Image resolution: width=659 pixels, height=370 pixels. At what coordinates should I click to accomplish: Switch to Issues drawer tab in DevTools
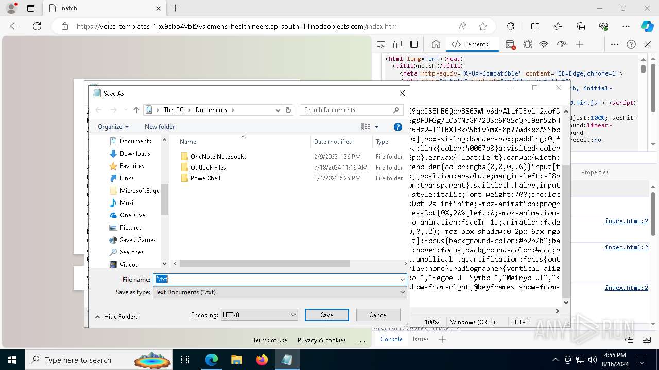click(421, 339)
